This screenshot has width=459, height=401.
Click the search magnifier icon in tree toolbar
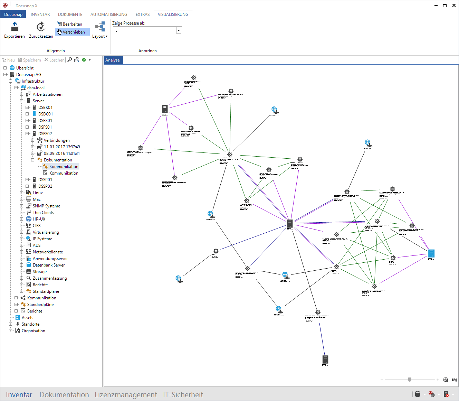(70, 60)
